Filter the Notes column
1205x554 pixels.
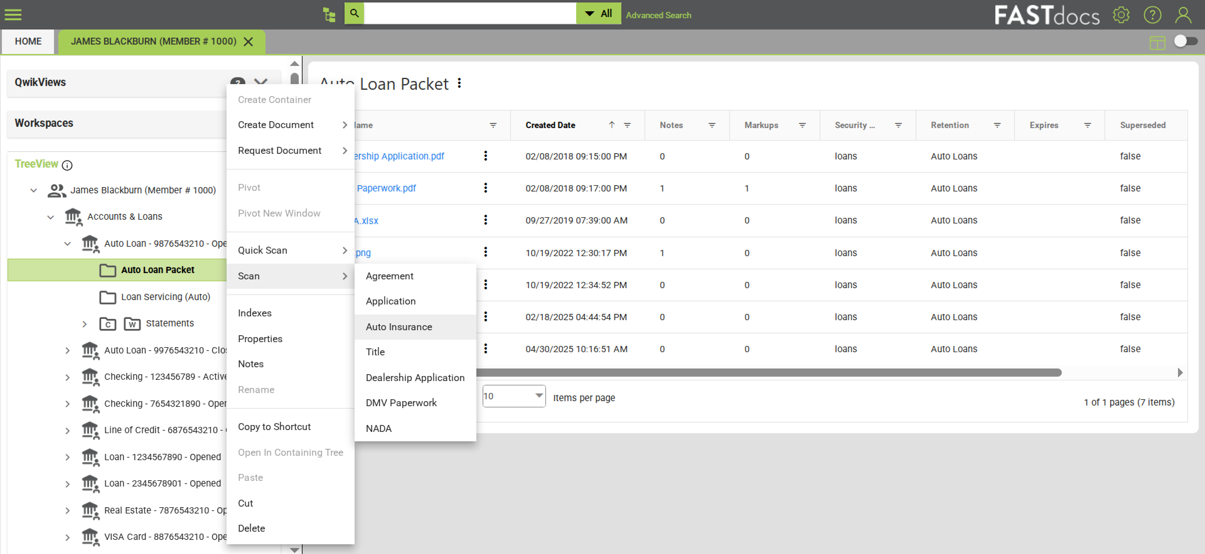pyautogui.click(x=711, y=125)
